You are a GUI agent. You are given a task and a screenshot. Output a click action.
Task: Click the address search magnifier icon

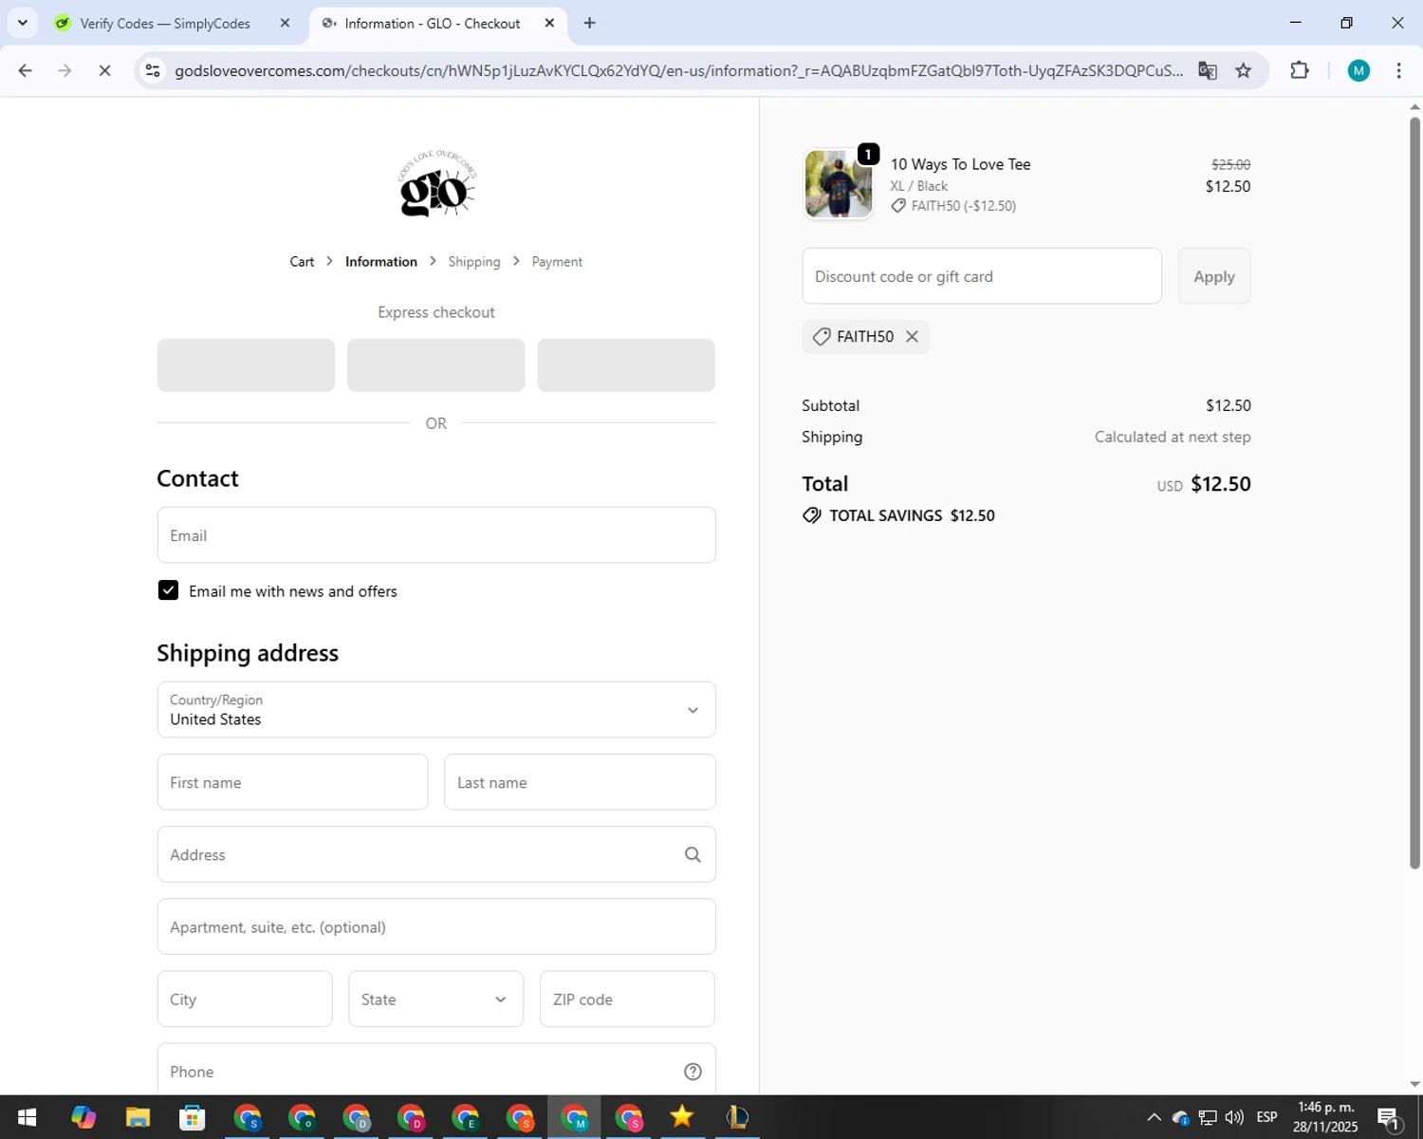tap(693, 855)
